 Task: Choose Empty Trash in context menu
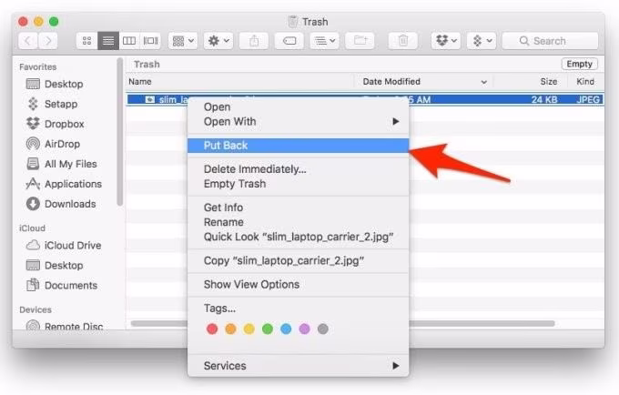coord(298,184)
